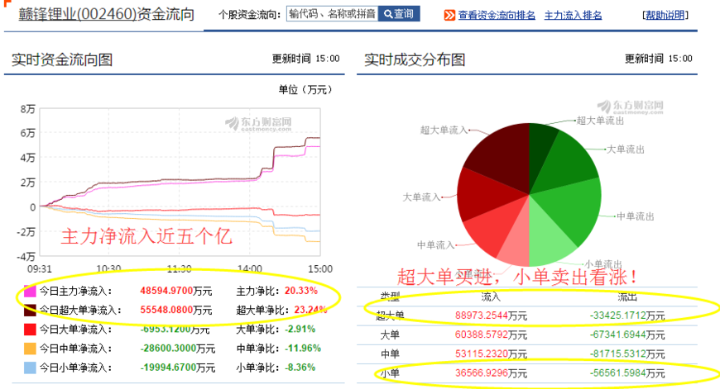Click the light green 小单流出 pie slice
Image resolution: width=720 pixels, height=389 pixels.
pos(549,238)
